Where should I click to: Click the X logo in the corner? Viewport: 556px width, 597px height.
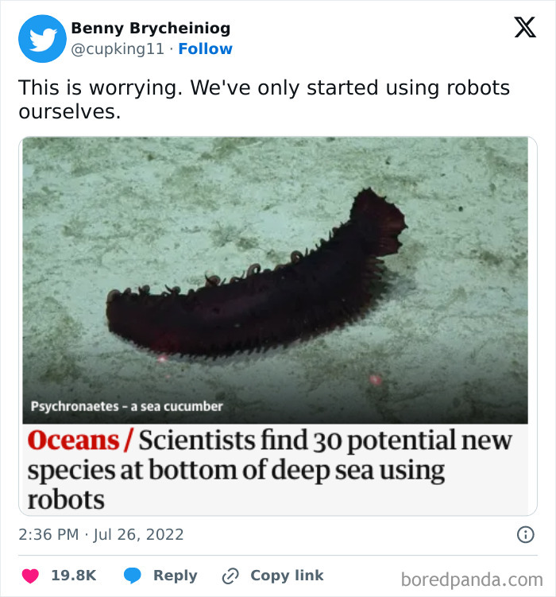[x=524, y=28]
